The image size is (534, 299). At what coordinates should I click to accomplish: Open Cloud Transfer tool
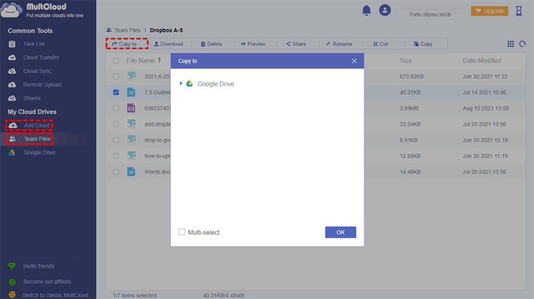pyautogui.click(x=41, y=58)
